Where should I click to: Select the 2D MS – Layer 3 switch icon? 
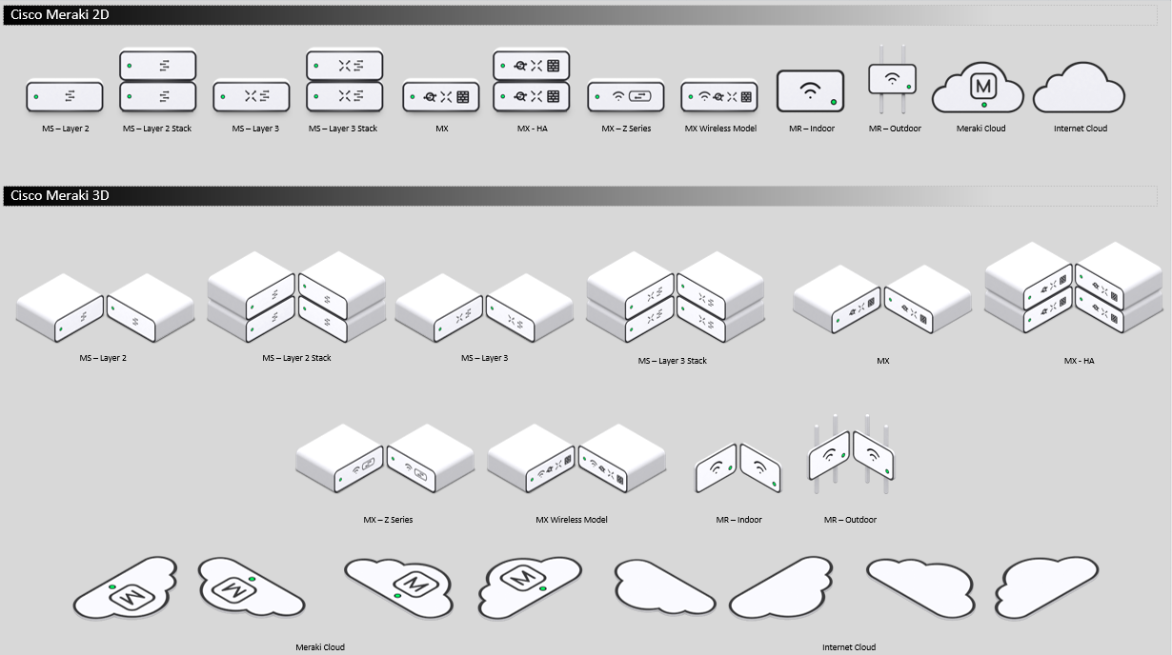251,96
